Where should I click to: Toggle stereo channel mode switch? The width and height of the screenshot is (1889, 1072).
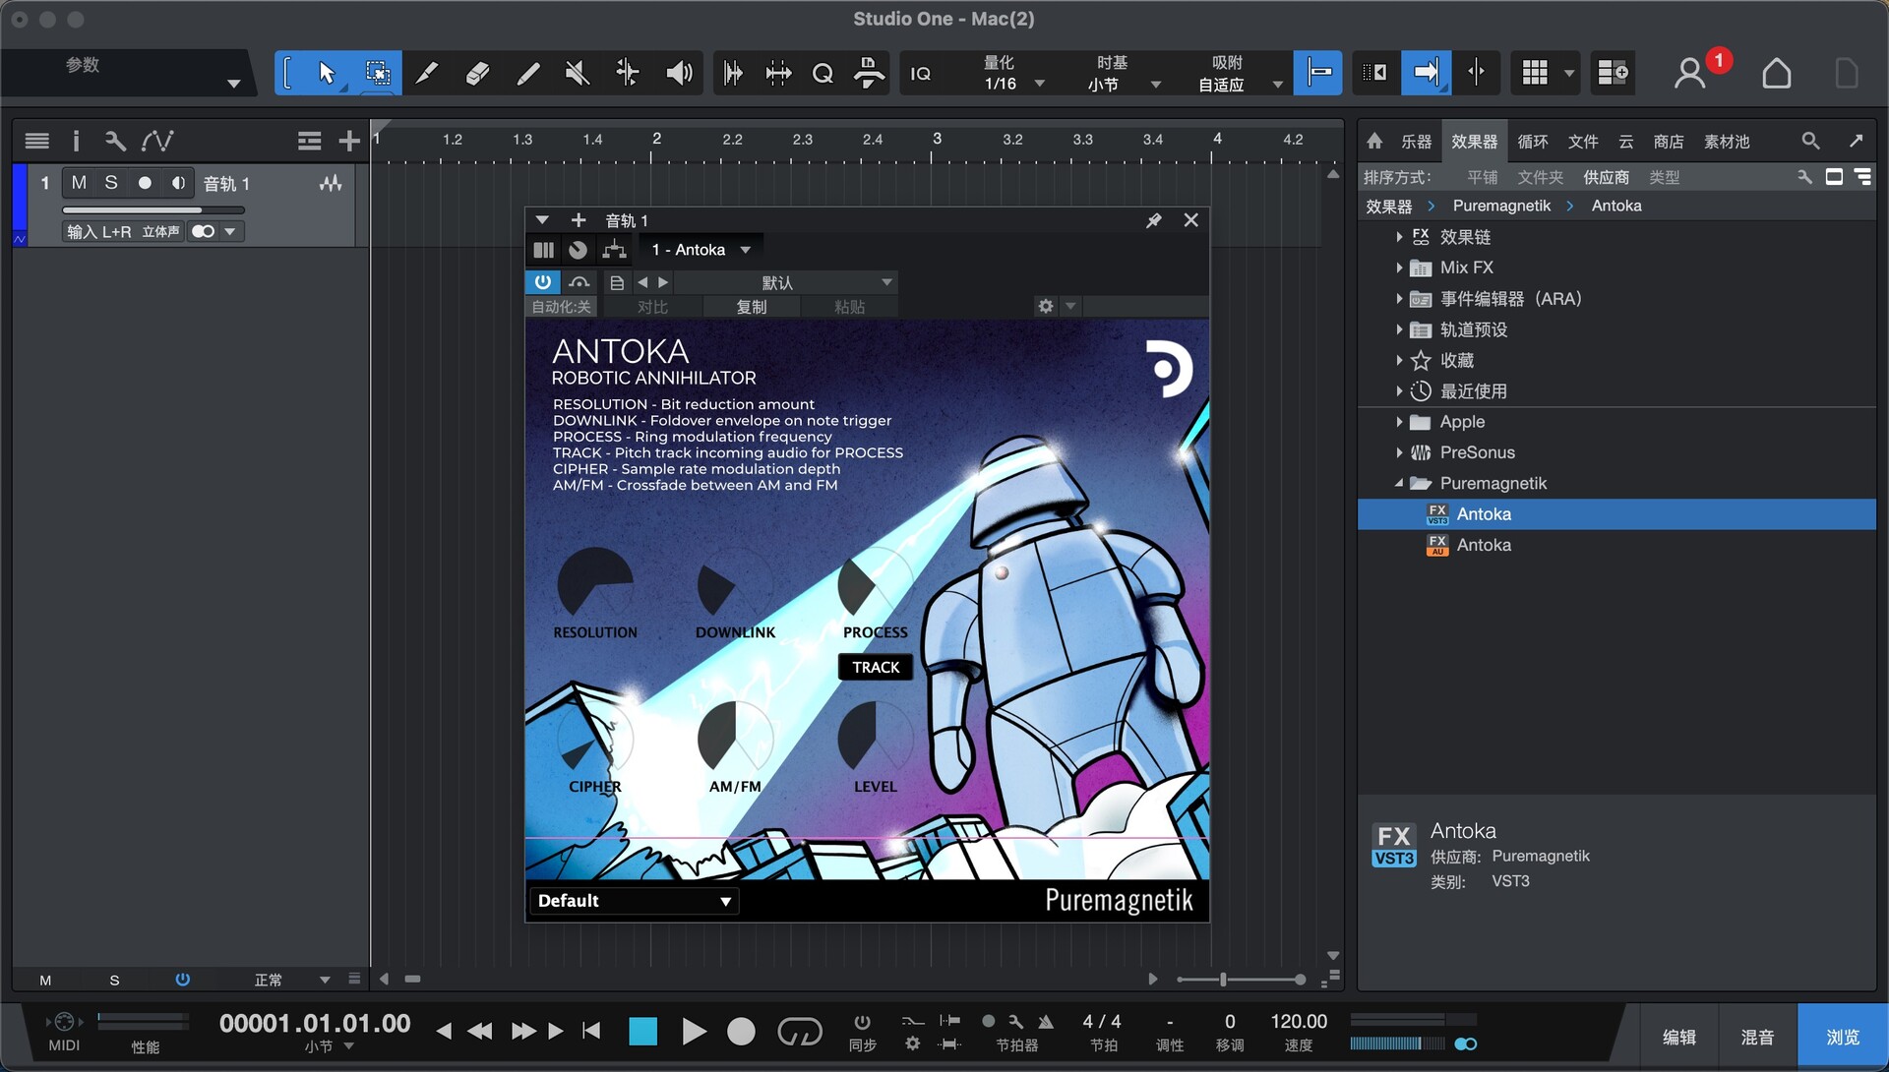click(204, 231)
